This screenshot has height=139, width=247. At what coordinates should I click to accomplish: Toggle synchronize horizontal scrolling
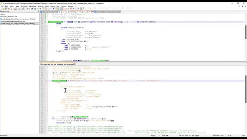click(46, 8)
